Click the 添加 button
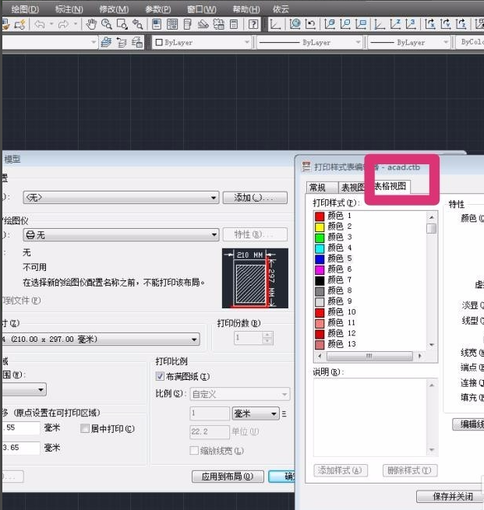 coord(254,198)
